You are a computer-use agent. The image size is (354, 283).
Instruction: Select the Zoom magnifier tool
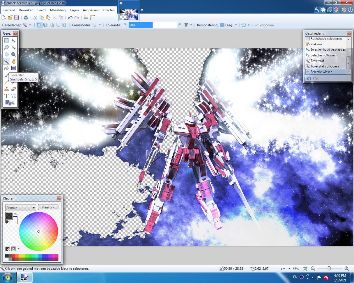point(13,54)
